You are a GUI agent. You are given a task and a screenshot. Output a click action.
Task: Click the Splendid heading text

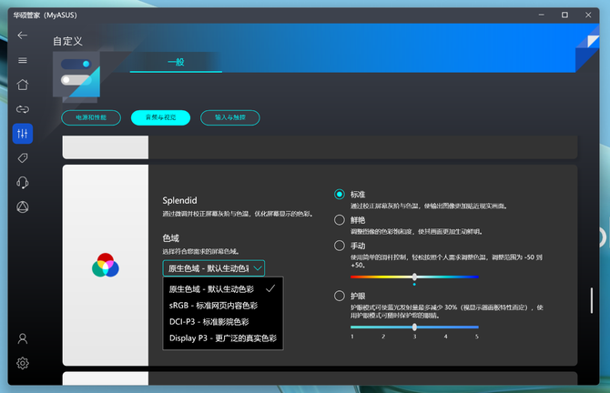(x=179, y=200)
